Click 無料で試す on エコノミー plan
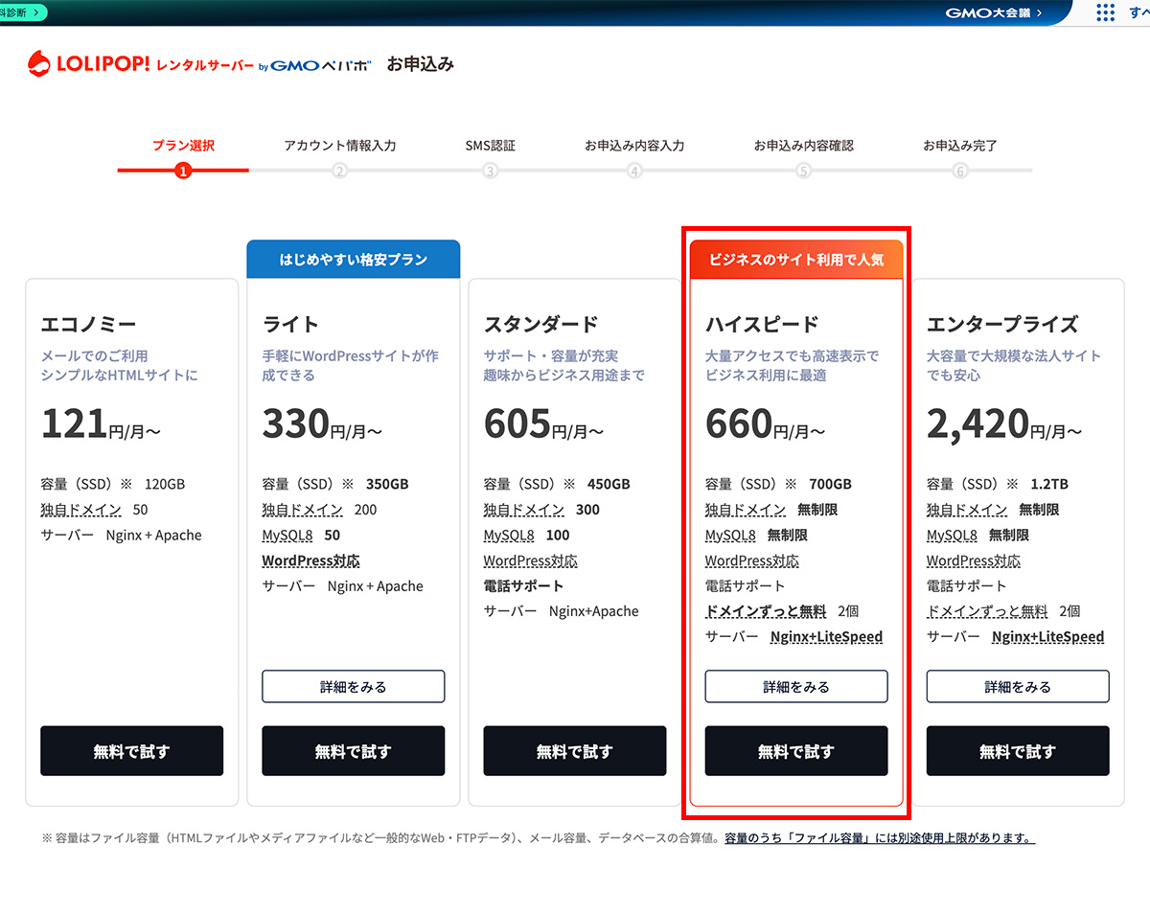The image size is (1150, 914). point(131,751)
